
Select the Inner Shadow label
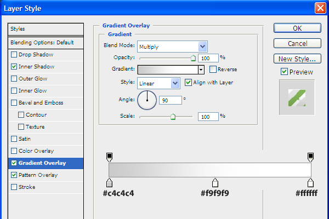pyautogui.click(x=37, y=67)
